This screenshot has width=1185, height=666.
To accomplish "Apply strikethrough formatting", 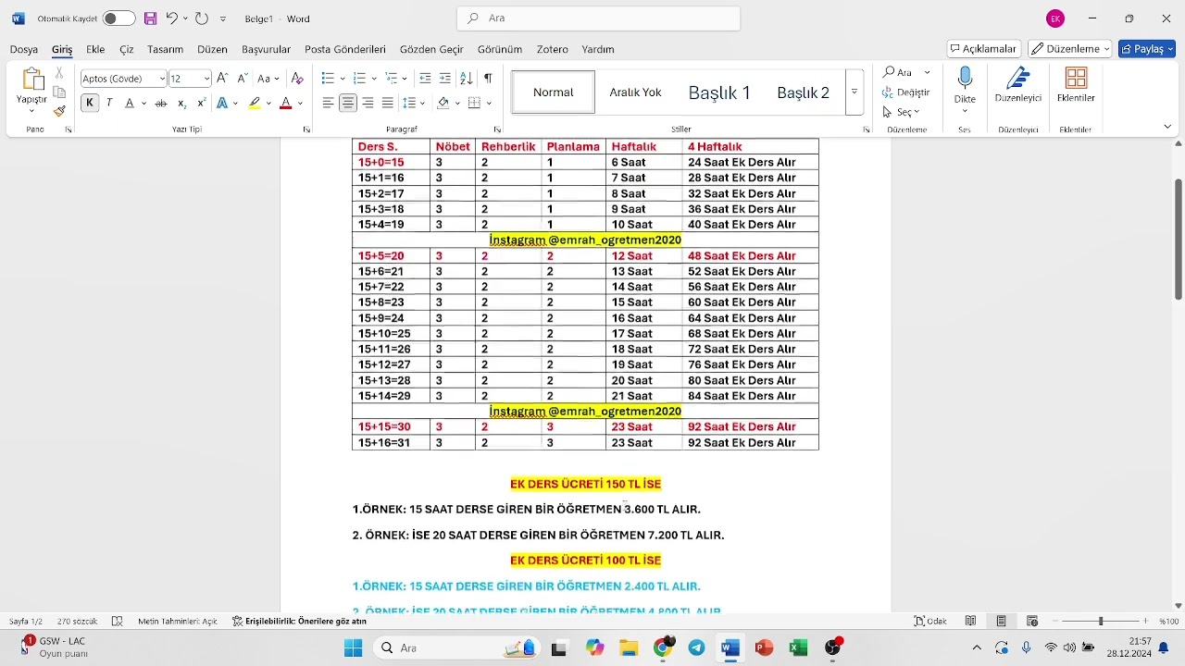I will (161, 104).
